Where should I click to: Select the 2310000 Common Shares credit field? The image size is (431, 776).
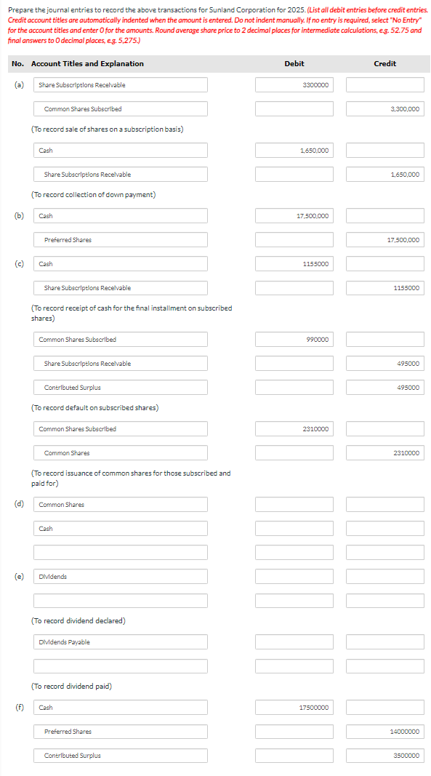(384, 452)
